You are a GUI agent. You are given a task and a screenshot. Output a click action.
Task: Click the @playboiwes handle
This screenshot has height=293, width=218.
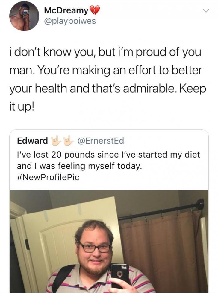click(x=70, y=22)
